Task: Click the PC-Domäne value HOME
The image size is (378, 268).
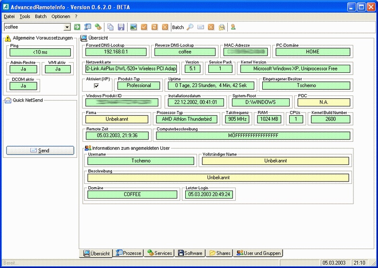Action: [x=313, y=52]
